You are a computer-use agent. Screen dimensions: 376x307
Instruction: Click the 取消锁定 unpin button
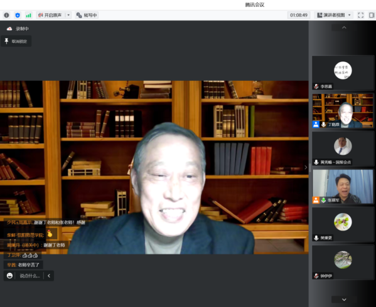(16, 41)
